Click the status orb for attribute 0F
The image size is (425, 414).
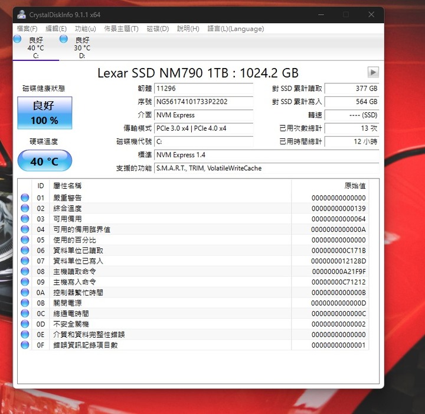coord(25,345)
